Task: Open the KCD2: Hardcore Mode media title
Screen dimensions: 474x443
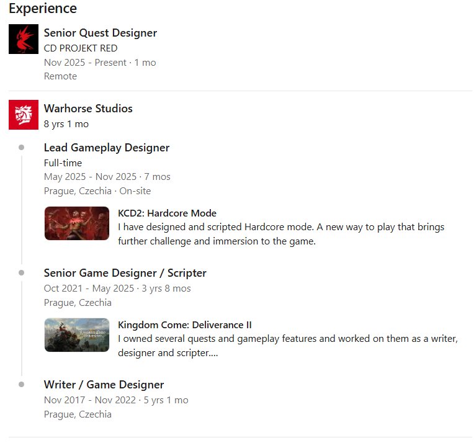Action: point(167,213)
